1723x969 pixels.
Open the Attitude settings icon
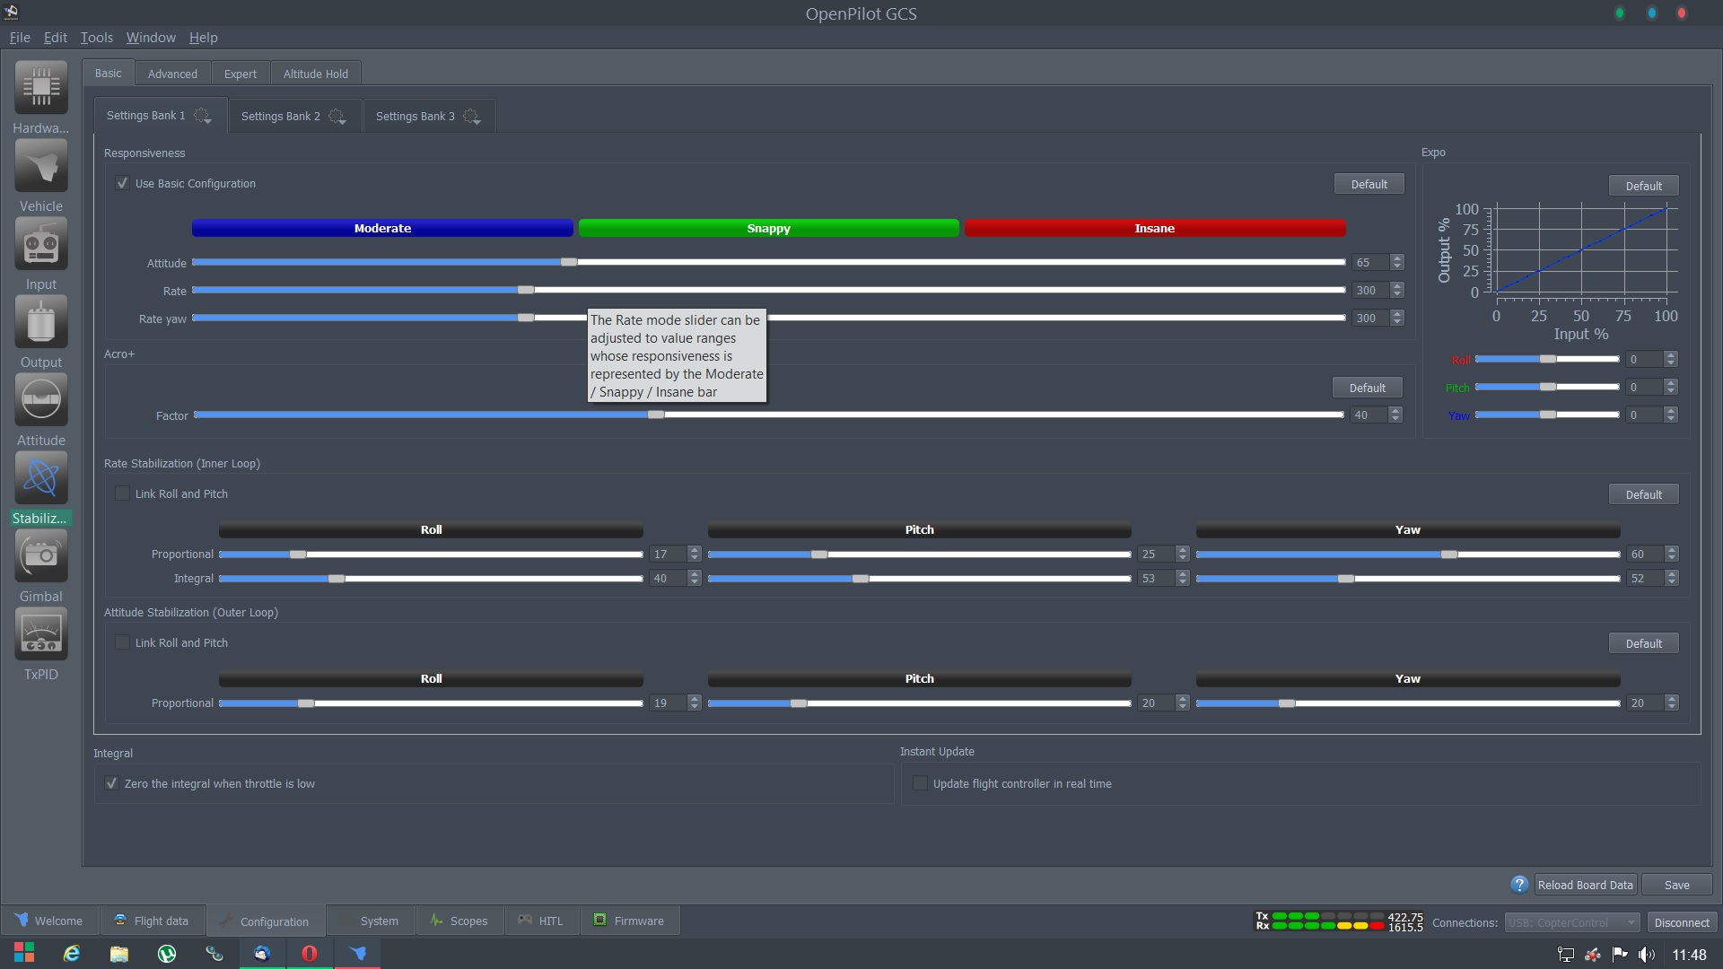click(41, 400)
